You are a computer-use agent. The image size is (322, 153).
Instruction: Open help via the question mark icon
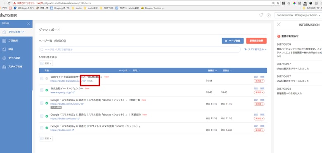point(268,15)
